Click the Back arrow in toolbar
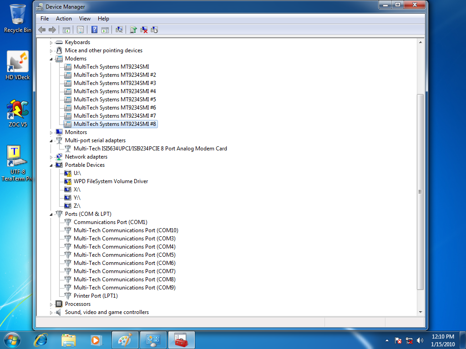Viewport: 466px width, 349px height. tap(42, 30)
